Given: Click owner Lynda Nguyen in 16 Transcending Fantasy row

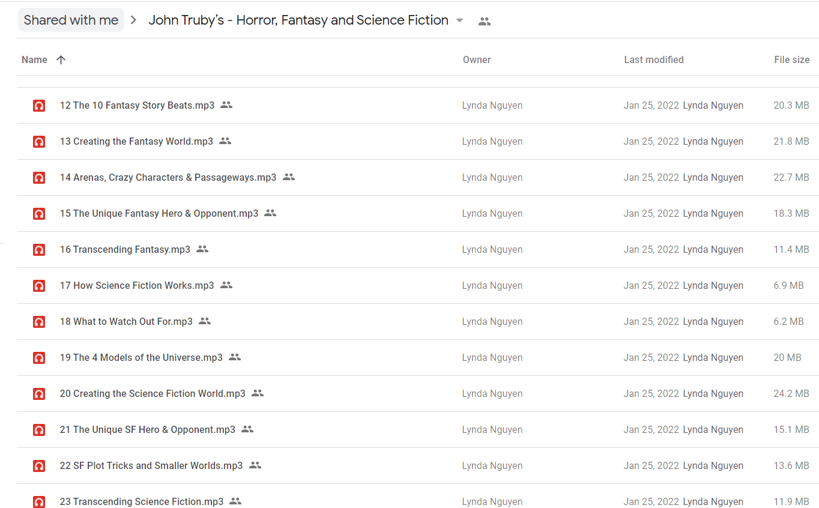Looking at the screenshot, I should (492, 249).
